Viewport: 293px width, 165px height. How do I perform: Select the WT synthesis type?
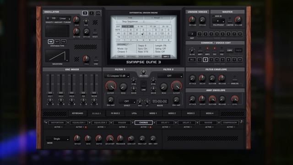57,42
